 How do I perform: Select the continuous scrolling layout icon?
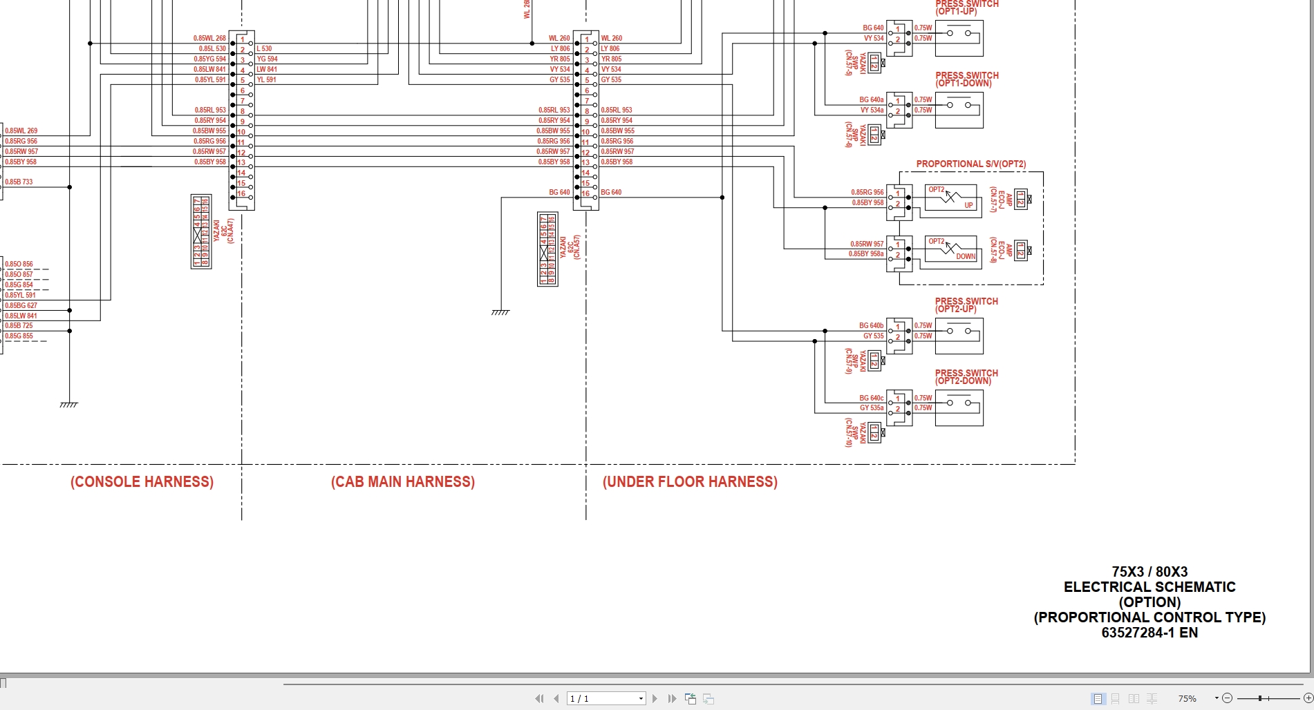coord(1115,698)
